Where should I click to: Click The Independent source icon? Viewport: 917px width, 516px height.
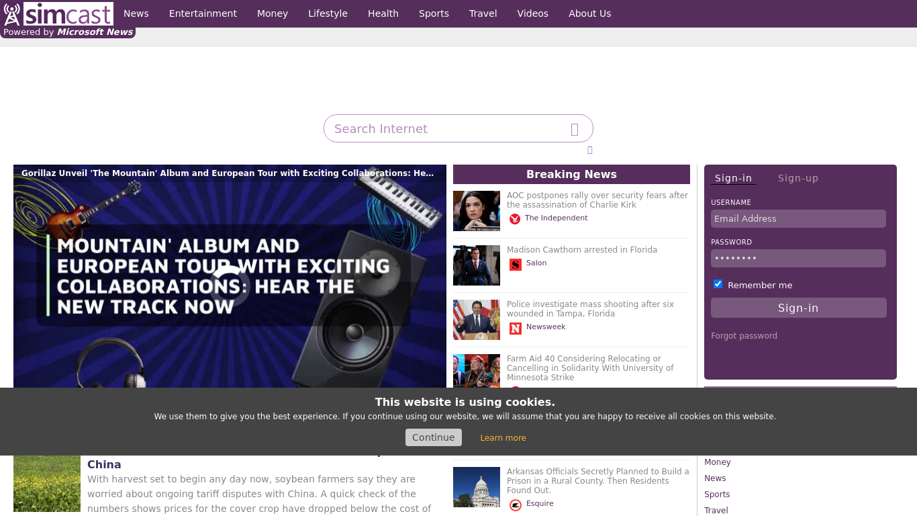pos(515,218)
